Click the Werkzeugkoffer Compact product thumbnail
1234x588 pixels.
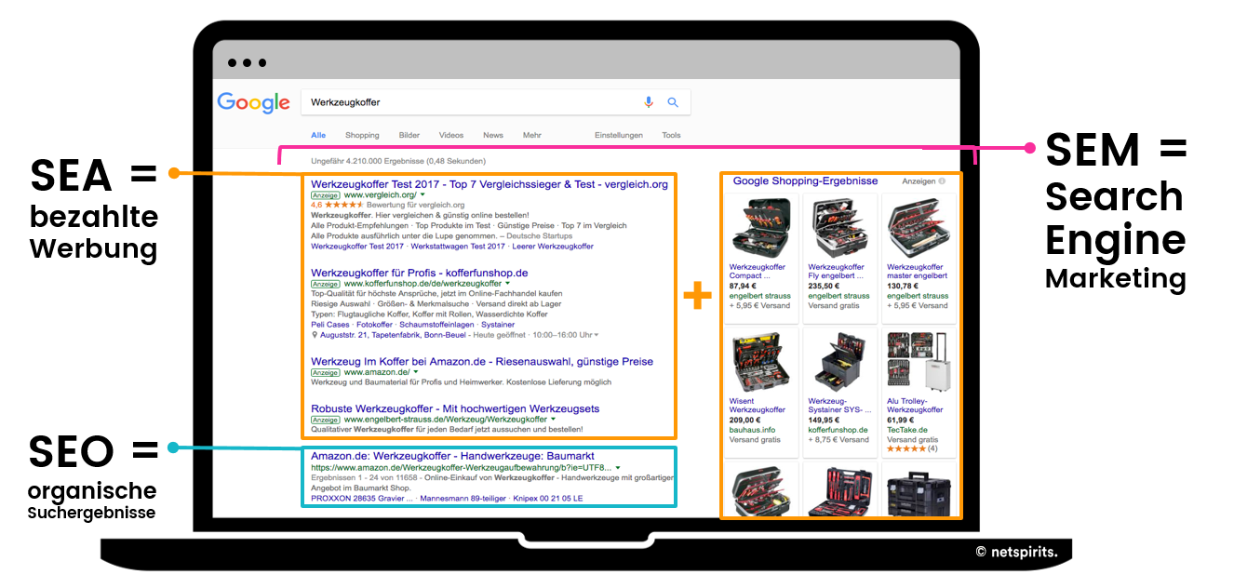763,228
